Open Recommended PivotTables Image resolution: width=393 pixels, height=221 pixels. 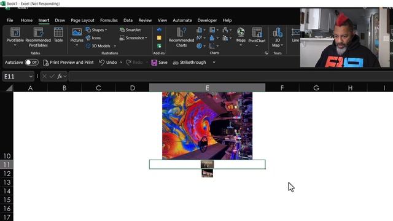38,37
